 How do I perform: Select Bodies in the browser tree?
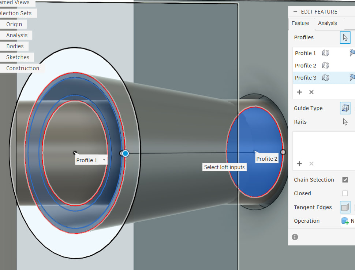(15, 46)
